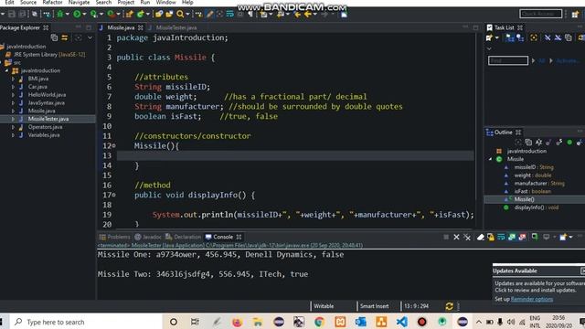The height and width of the screenshot is (329, 585).
Task: Toggle Word Wrap toolbar icon
Action: (229, 15)
